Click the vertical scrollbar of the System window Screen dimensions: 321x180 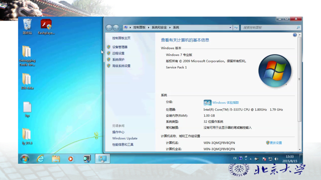coord(299,94)
